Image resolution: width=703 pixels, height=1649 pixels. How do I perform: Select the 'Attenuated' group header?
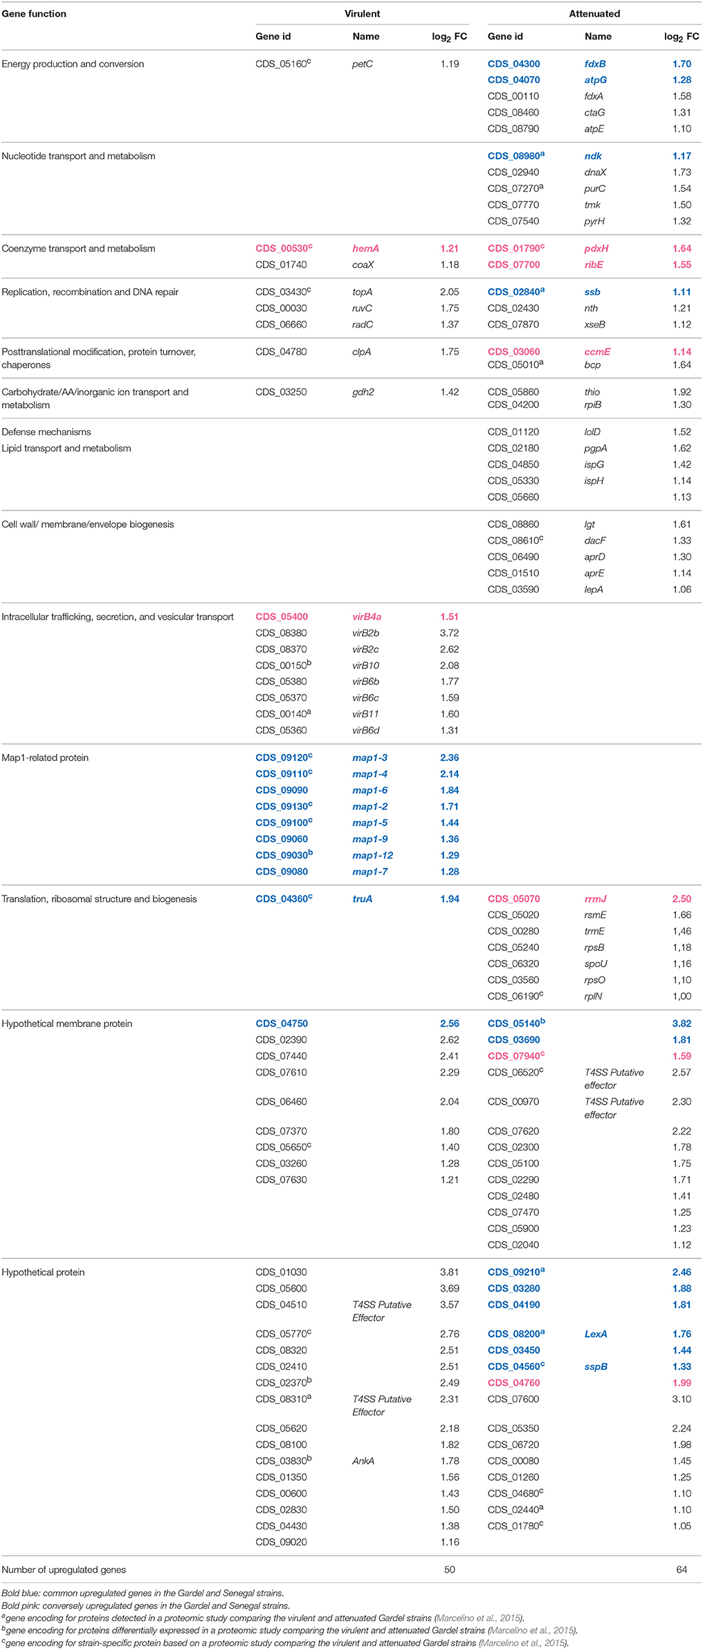pos(594,14)
